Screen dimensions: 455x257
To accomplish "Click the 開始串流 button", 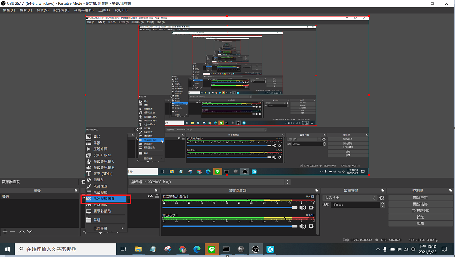I will 421,197.
